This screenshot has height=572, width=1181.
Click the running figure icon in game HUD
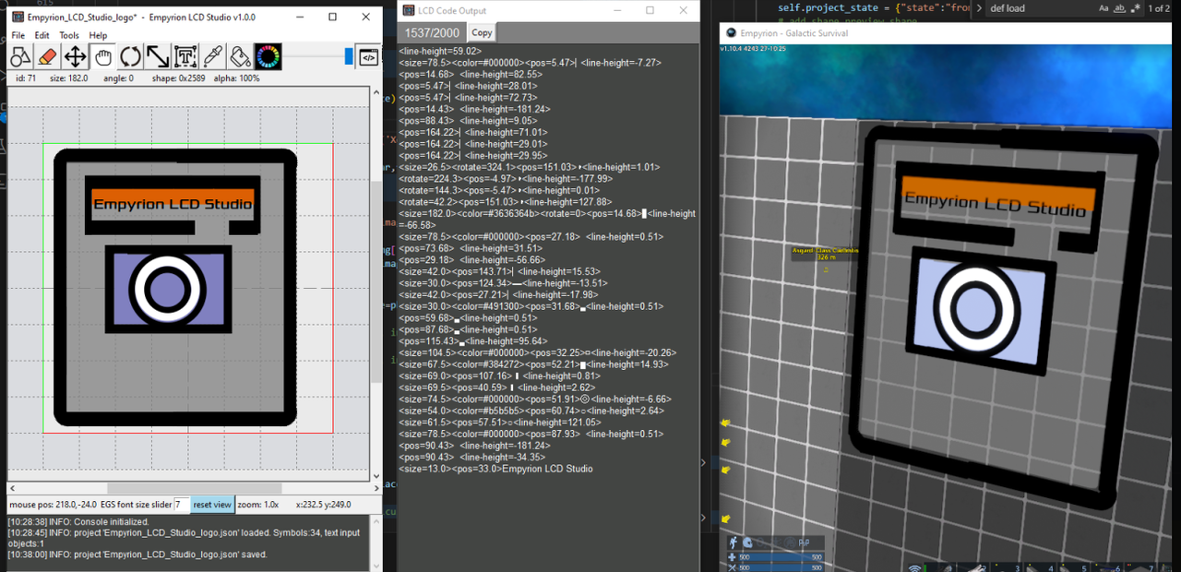click(x=734, y=542)
